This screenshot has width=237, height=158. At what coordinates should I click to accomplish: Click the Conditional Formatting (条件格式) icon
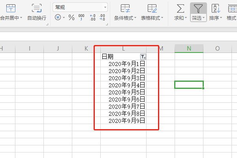pos(125,8)
